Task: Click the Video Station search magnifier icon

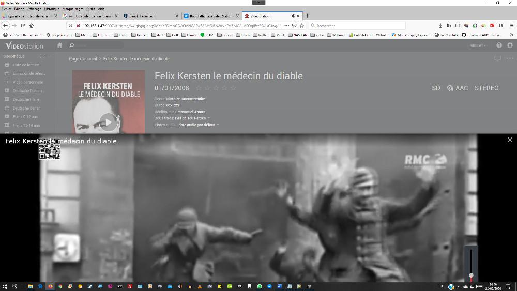Action: tap(71, 45)
